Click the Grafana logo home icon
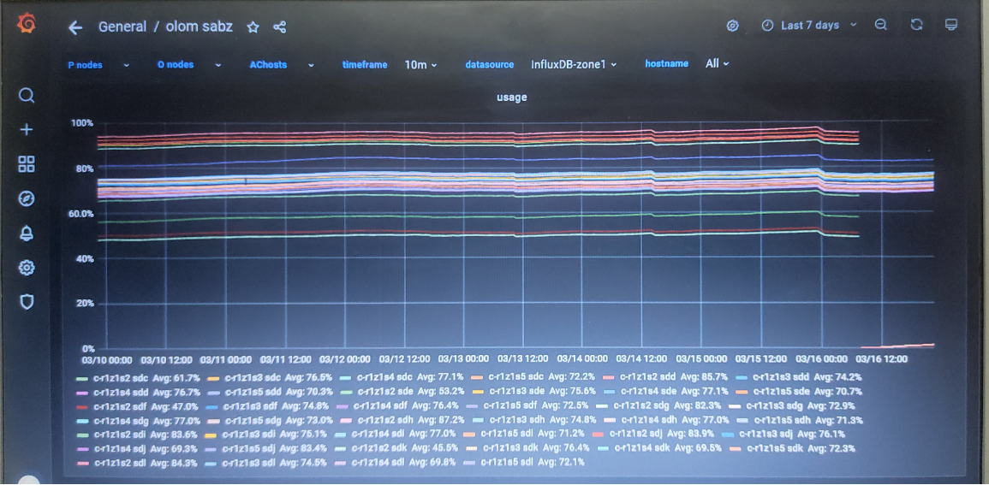The image size is (989, 485). 27,25
